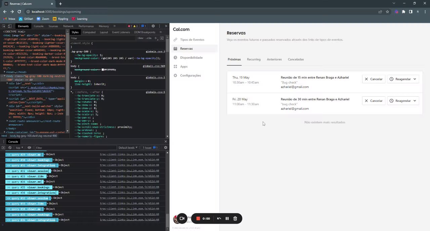
Task: Toggle the device toolbar icon in DevTools
Action: pos(10,26)
